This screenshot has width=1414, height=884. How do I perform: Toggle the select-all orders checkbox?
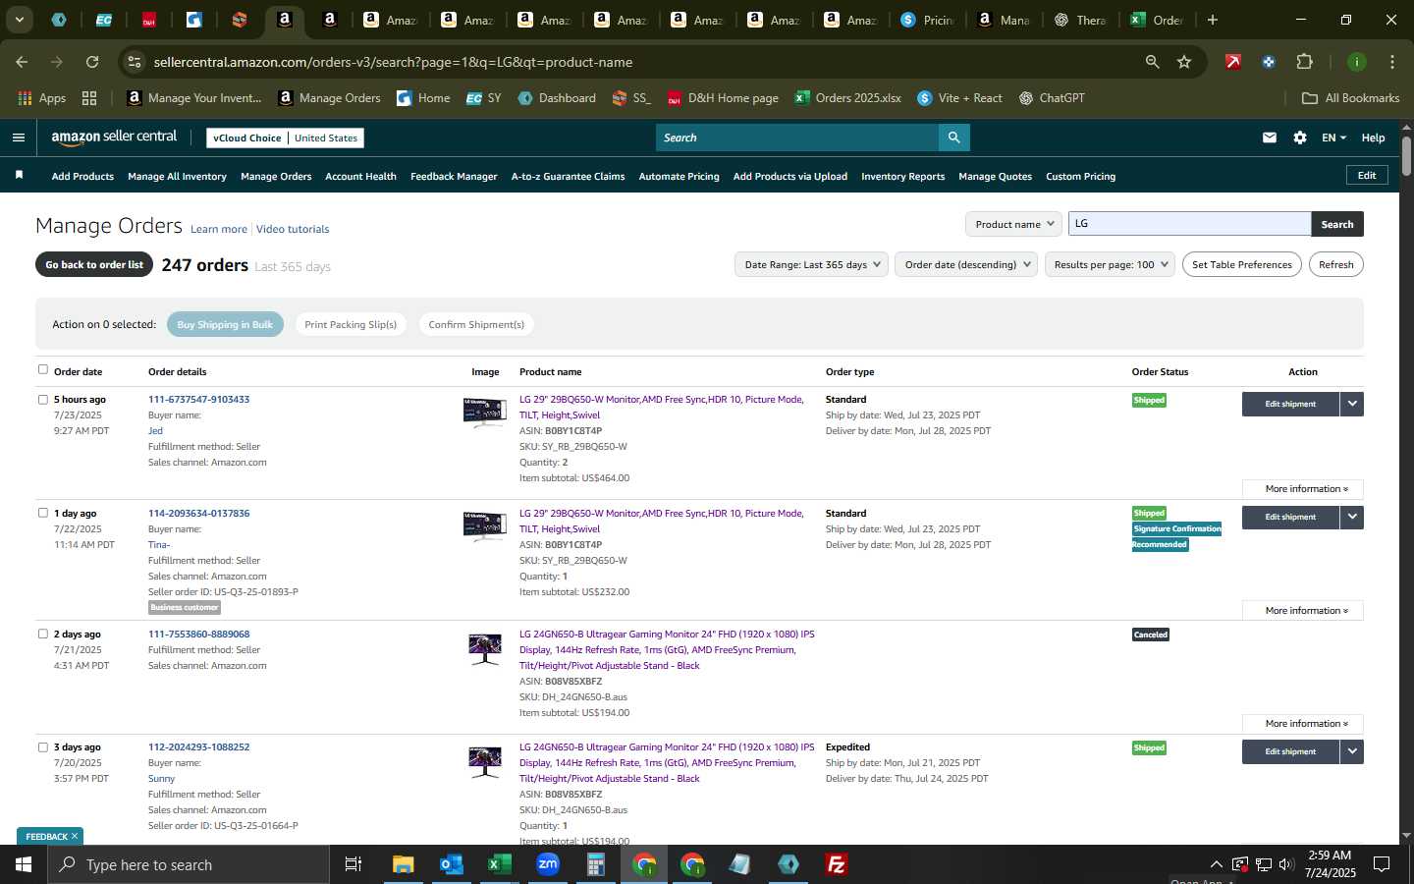point(42,369)
